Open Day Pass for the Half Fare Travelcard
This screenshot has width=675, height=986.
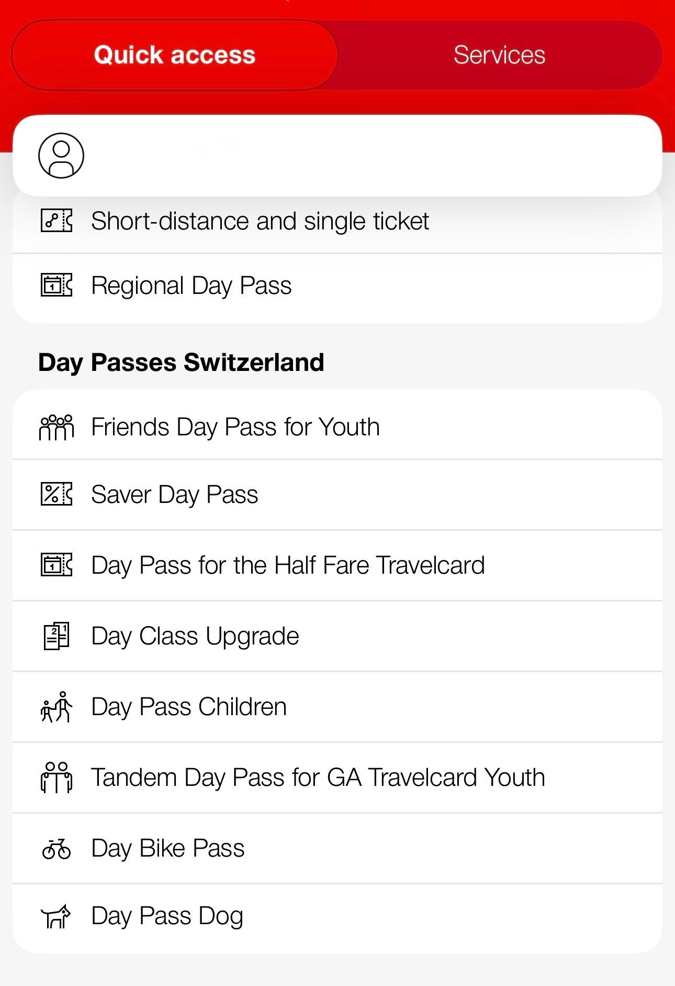[x=288, y=565]
